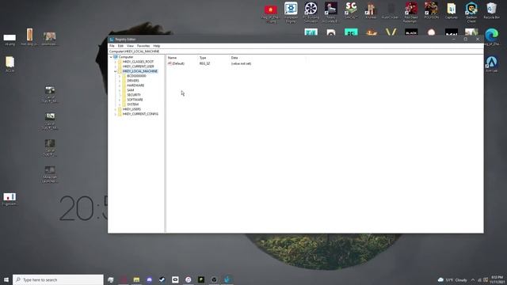The image size is (507, 285).
Task: Open the File menu in Registry Editor
Action: click(x=112, y=46)
